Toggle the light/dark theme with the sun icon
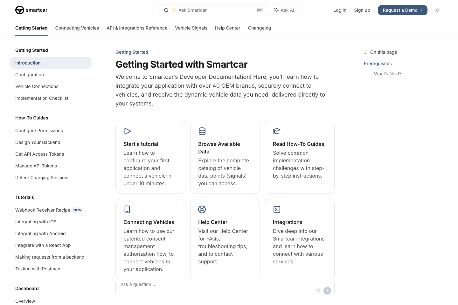Screen dimensions: 458x305 [438, 10]
